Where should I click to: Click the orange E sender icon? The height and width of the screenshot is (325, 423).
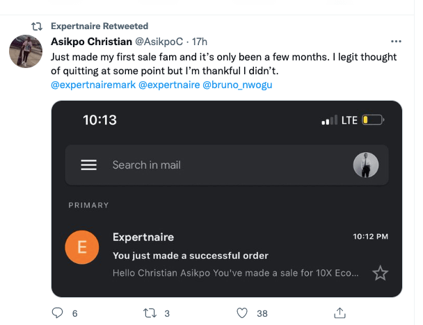coord(81,248)
